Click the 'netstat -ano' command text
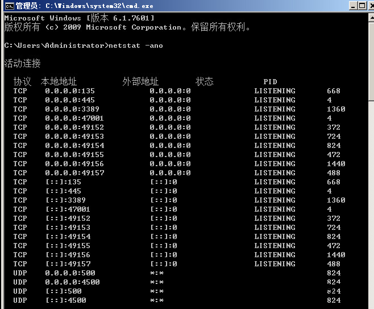 (136, 46)
